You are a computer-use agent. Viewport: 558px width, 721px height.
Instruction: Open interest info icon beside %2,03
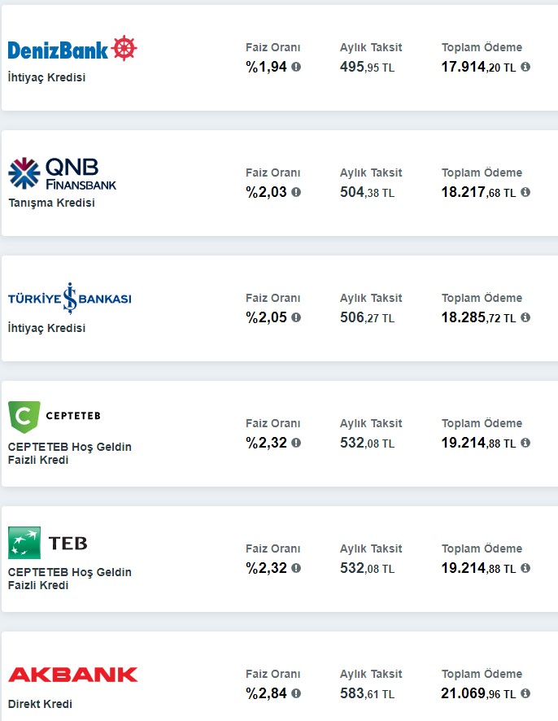[x=296, y=192]
